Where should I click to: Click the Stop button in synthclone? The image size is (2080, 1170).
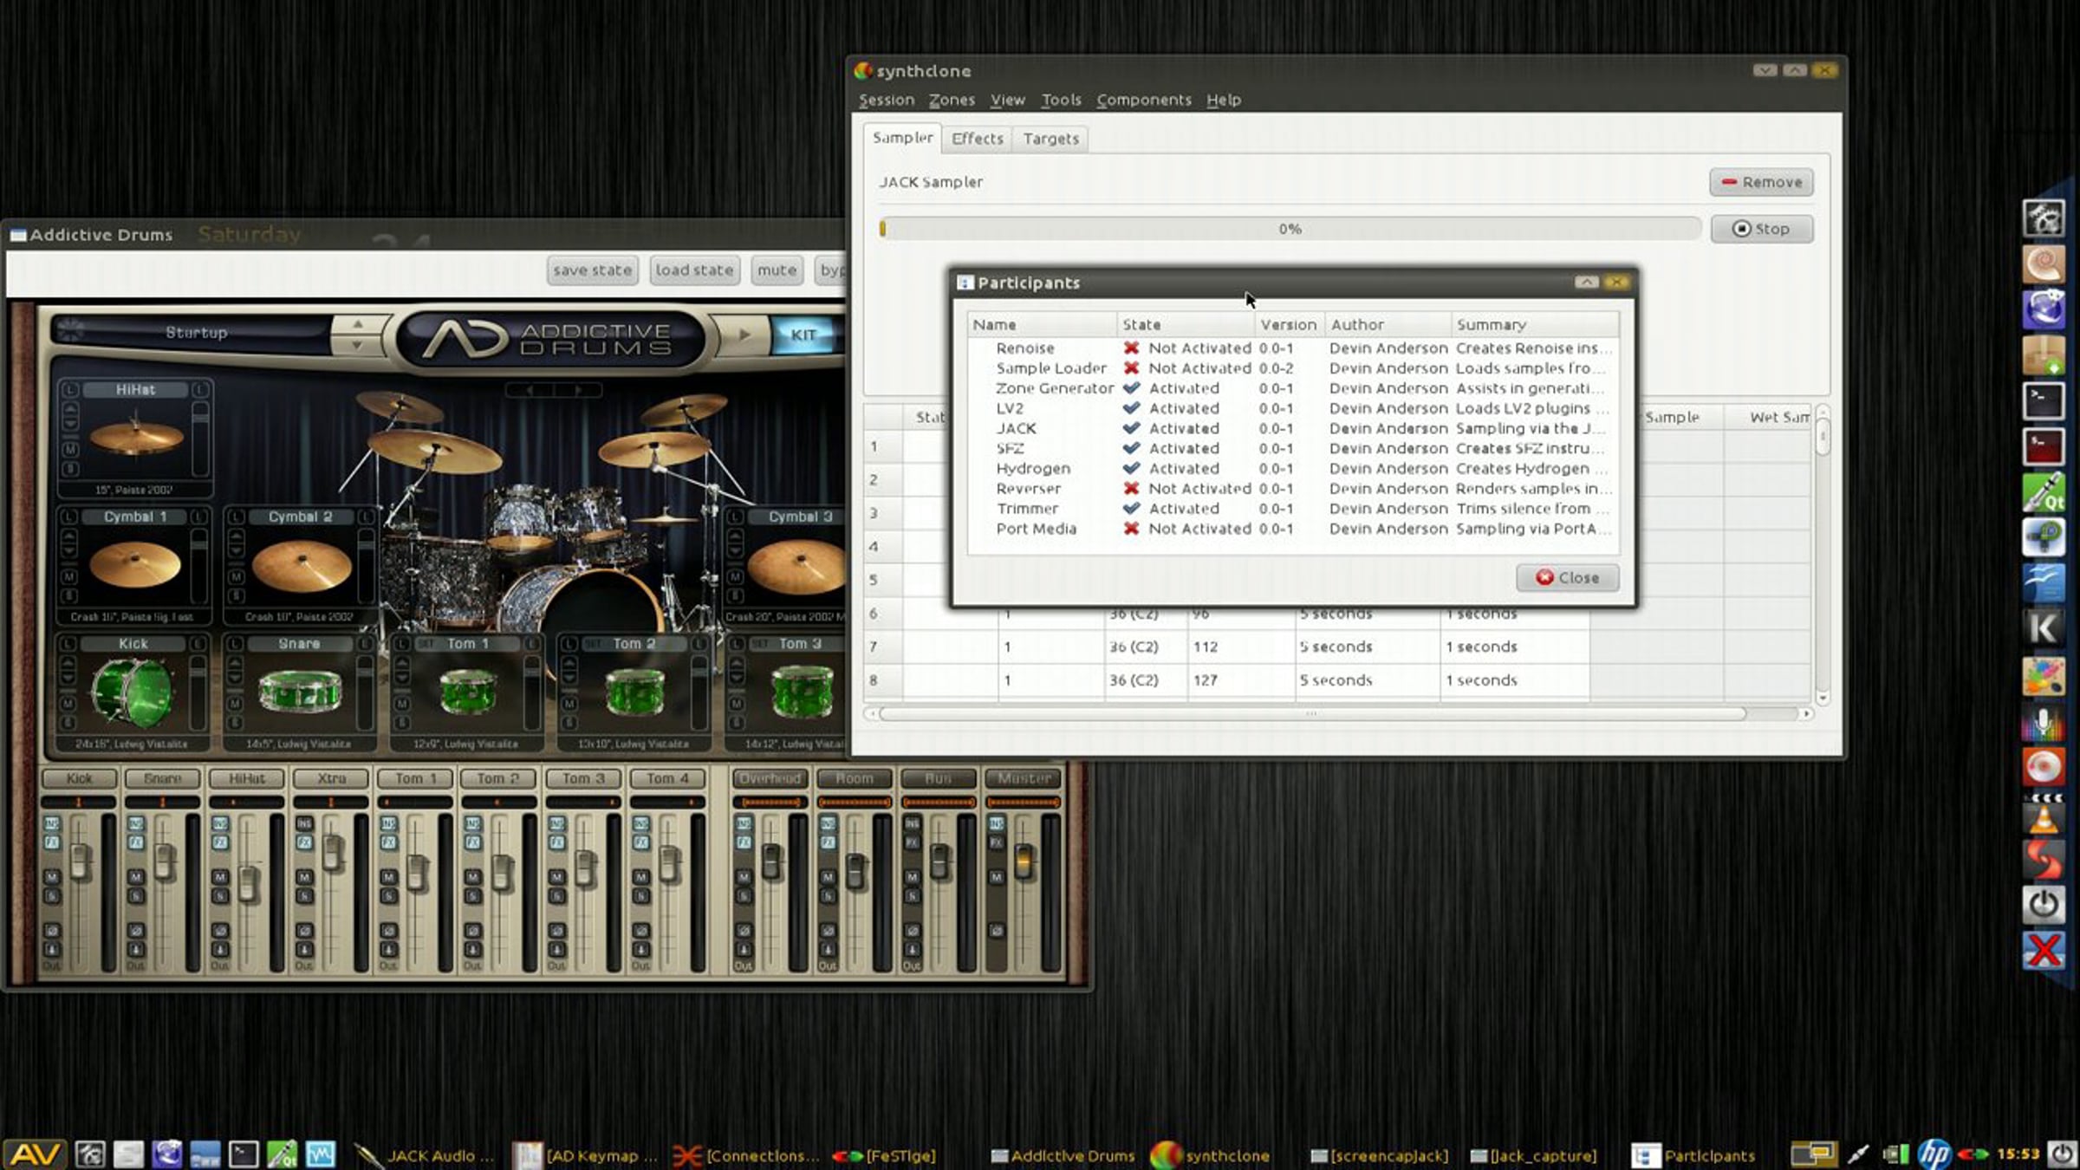[x=1761, y=229]
